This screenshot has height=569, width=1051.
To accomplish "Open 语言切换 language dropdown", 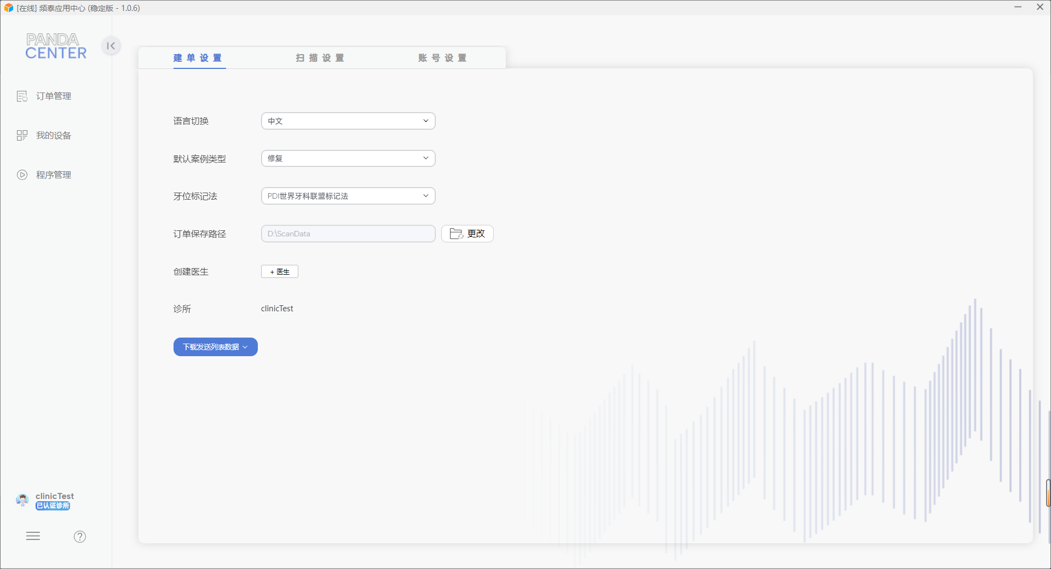I will (348, 121).
